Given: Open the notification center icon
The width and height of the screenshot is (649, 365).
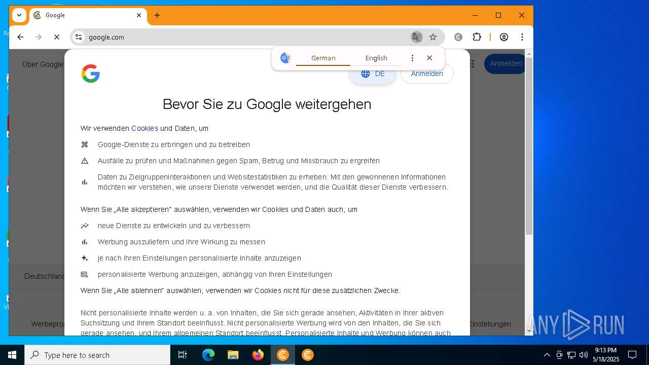Looking at the screenshot, I should coord(632,355).
